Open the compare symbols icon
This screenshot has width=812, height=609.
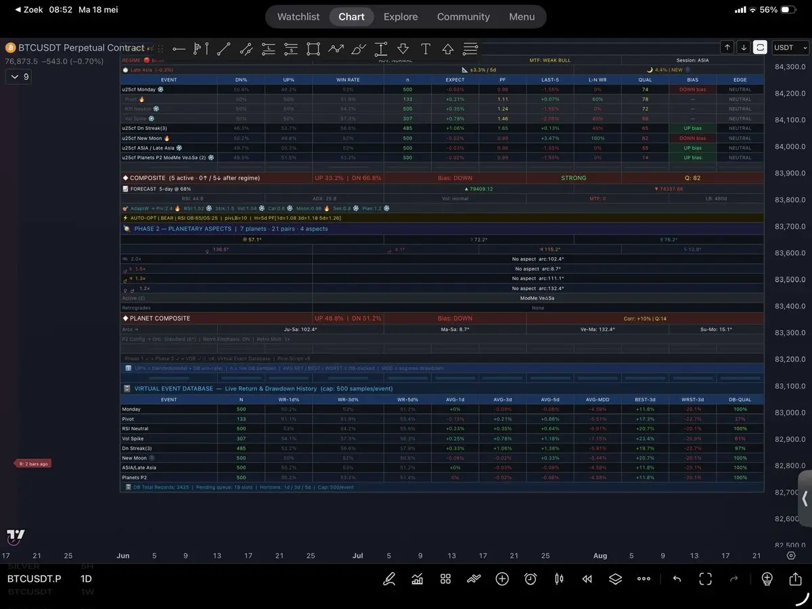click(474, 579)
